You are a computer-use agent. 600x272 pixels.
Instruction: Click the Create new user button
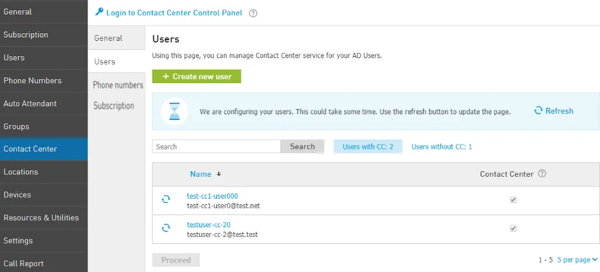point(197,77)
